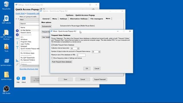Minimize the More dialog window

[118, 31]
